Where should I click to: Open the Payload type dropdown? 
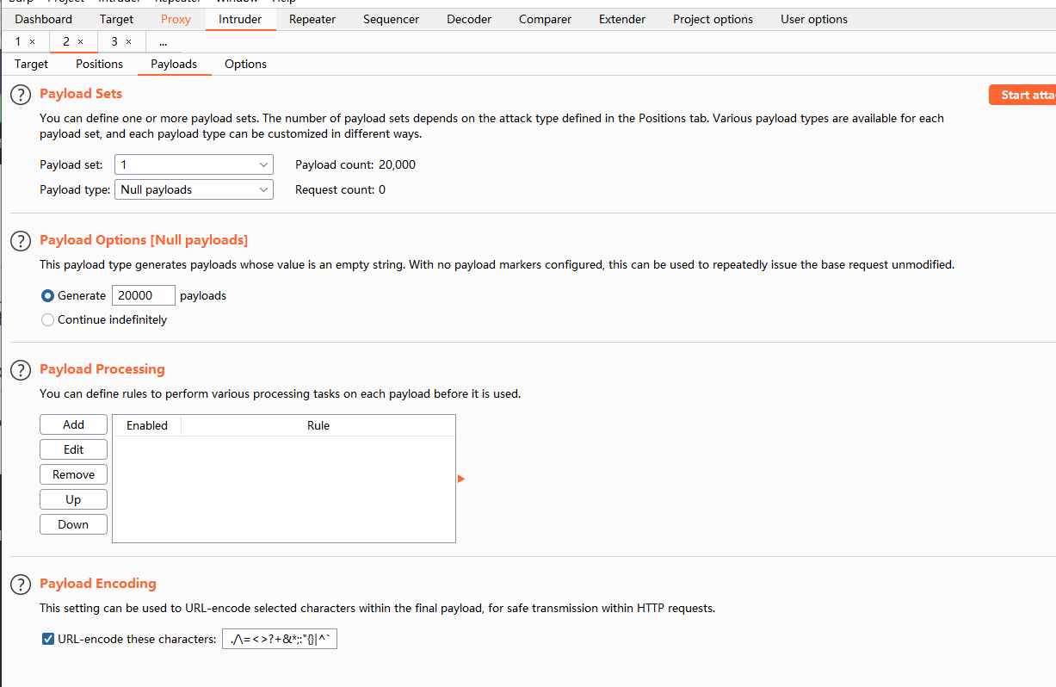click(x=194, y=189)
